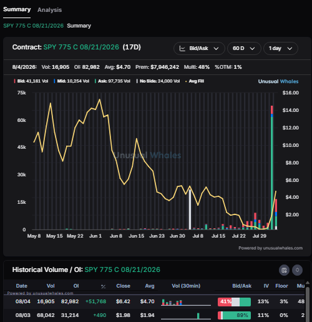Click the $1.98 close price cell
312x322 pixels.
[123, 315]
